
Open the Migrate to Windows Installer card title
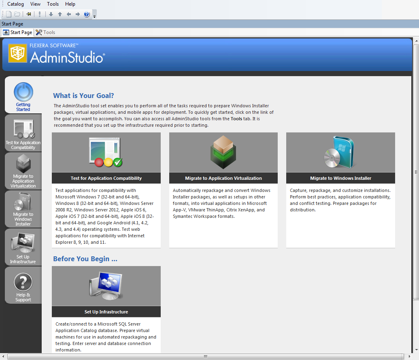[340, 178]
